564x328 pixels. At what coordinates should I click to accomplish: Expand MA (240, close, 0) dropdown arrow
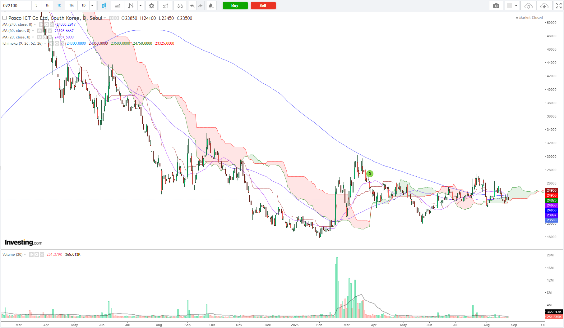35,24
